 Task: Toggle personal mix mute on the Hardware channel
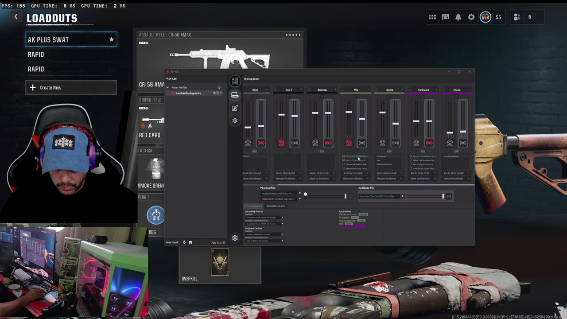[416, 143]
